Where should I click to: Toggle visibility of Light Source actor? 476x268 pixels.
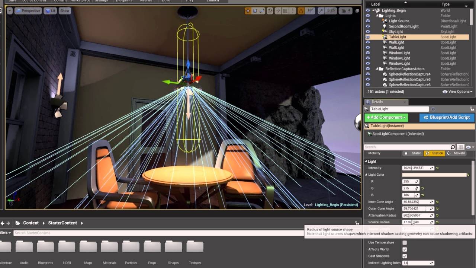(368, 21)
